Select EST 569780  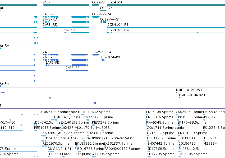click(x=49, y=133)
